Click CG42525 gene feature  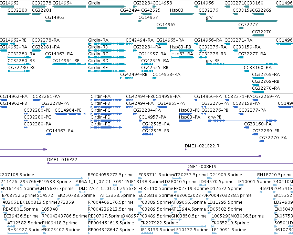(x=146, y=14)
